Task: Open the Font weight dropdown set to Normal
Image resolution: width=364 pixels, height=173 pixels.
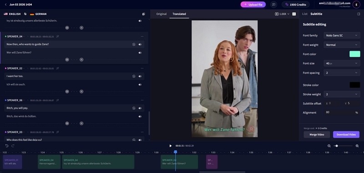Action: 342,45
